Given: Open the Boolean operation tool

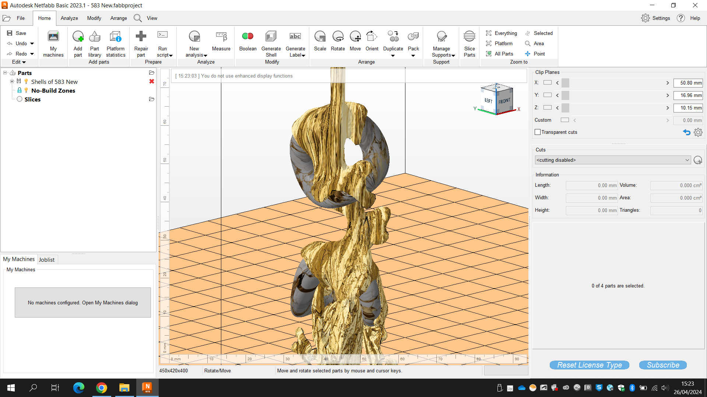Looking at the screenshot, I should pos(248,41).
